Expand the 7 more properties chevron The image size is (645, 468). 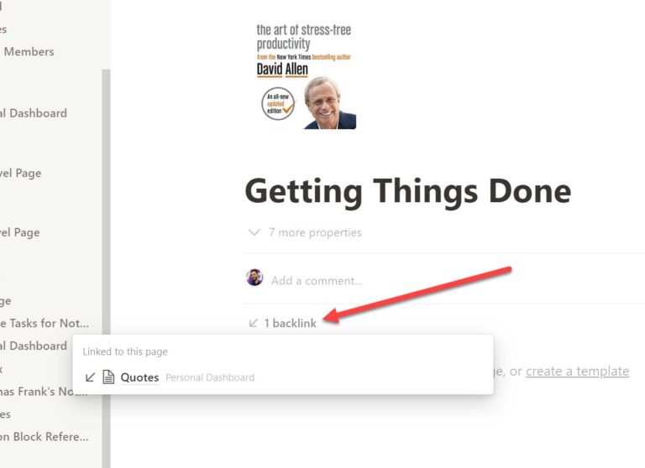pyautogui.click(x=254, y=232)
